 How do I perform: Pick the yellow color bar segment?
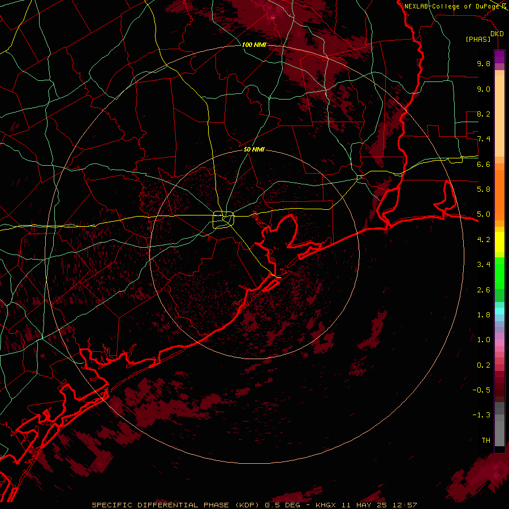pos(499,242)
